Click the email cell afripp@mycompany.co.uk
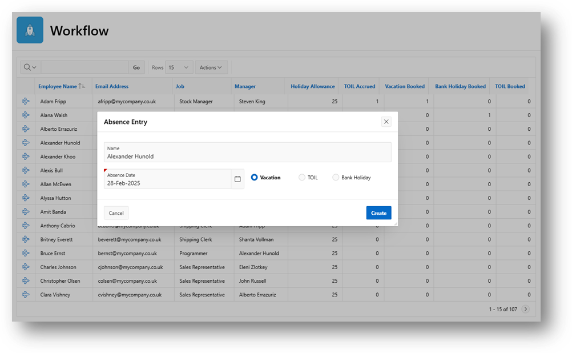This screenshot has height=353, width=572. [127, 102]
